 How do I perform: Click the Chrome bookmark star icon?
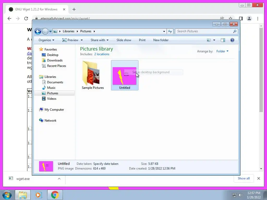(230, 18)
